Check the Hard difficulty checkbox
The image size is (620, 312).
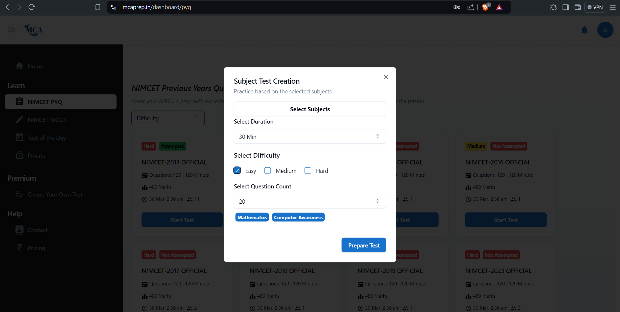coord(308,171)
